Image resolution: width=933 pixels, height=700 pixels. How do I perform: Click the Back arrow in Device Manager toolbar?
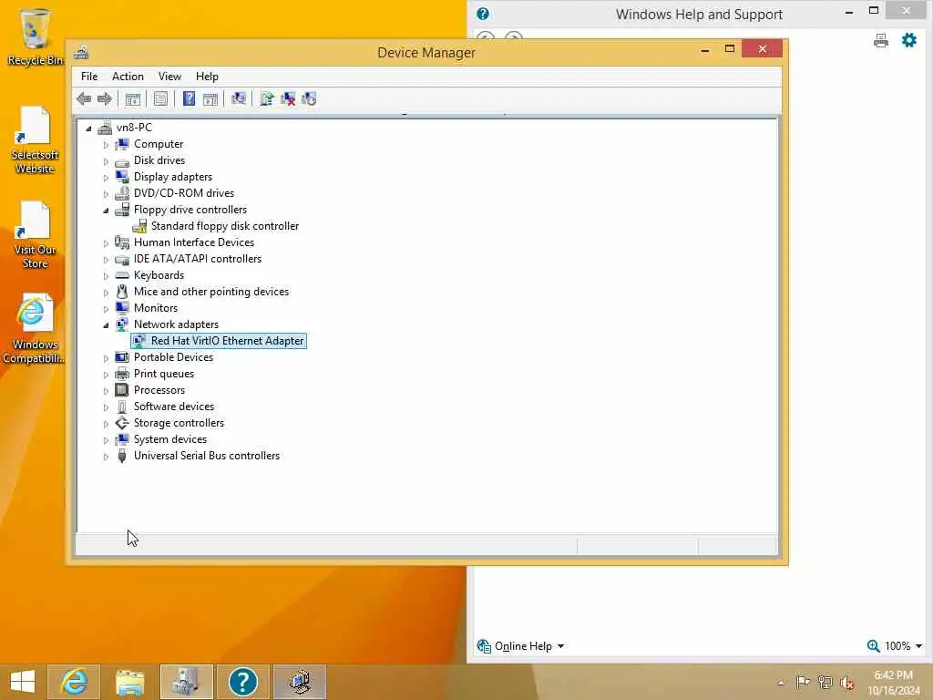click(x=84, y=98)
